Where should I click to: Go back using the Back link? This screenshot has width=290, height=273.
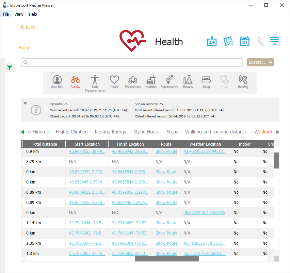[28, 27]
